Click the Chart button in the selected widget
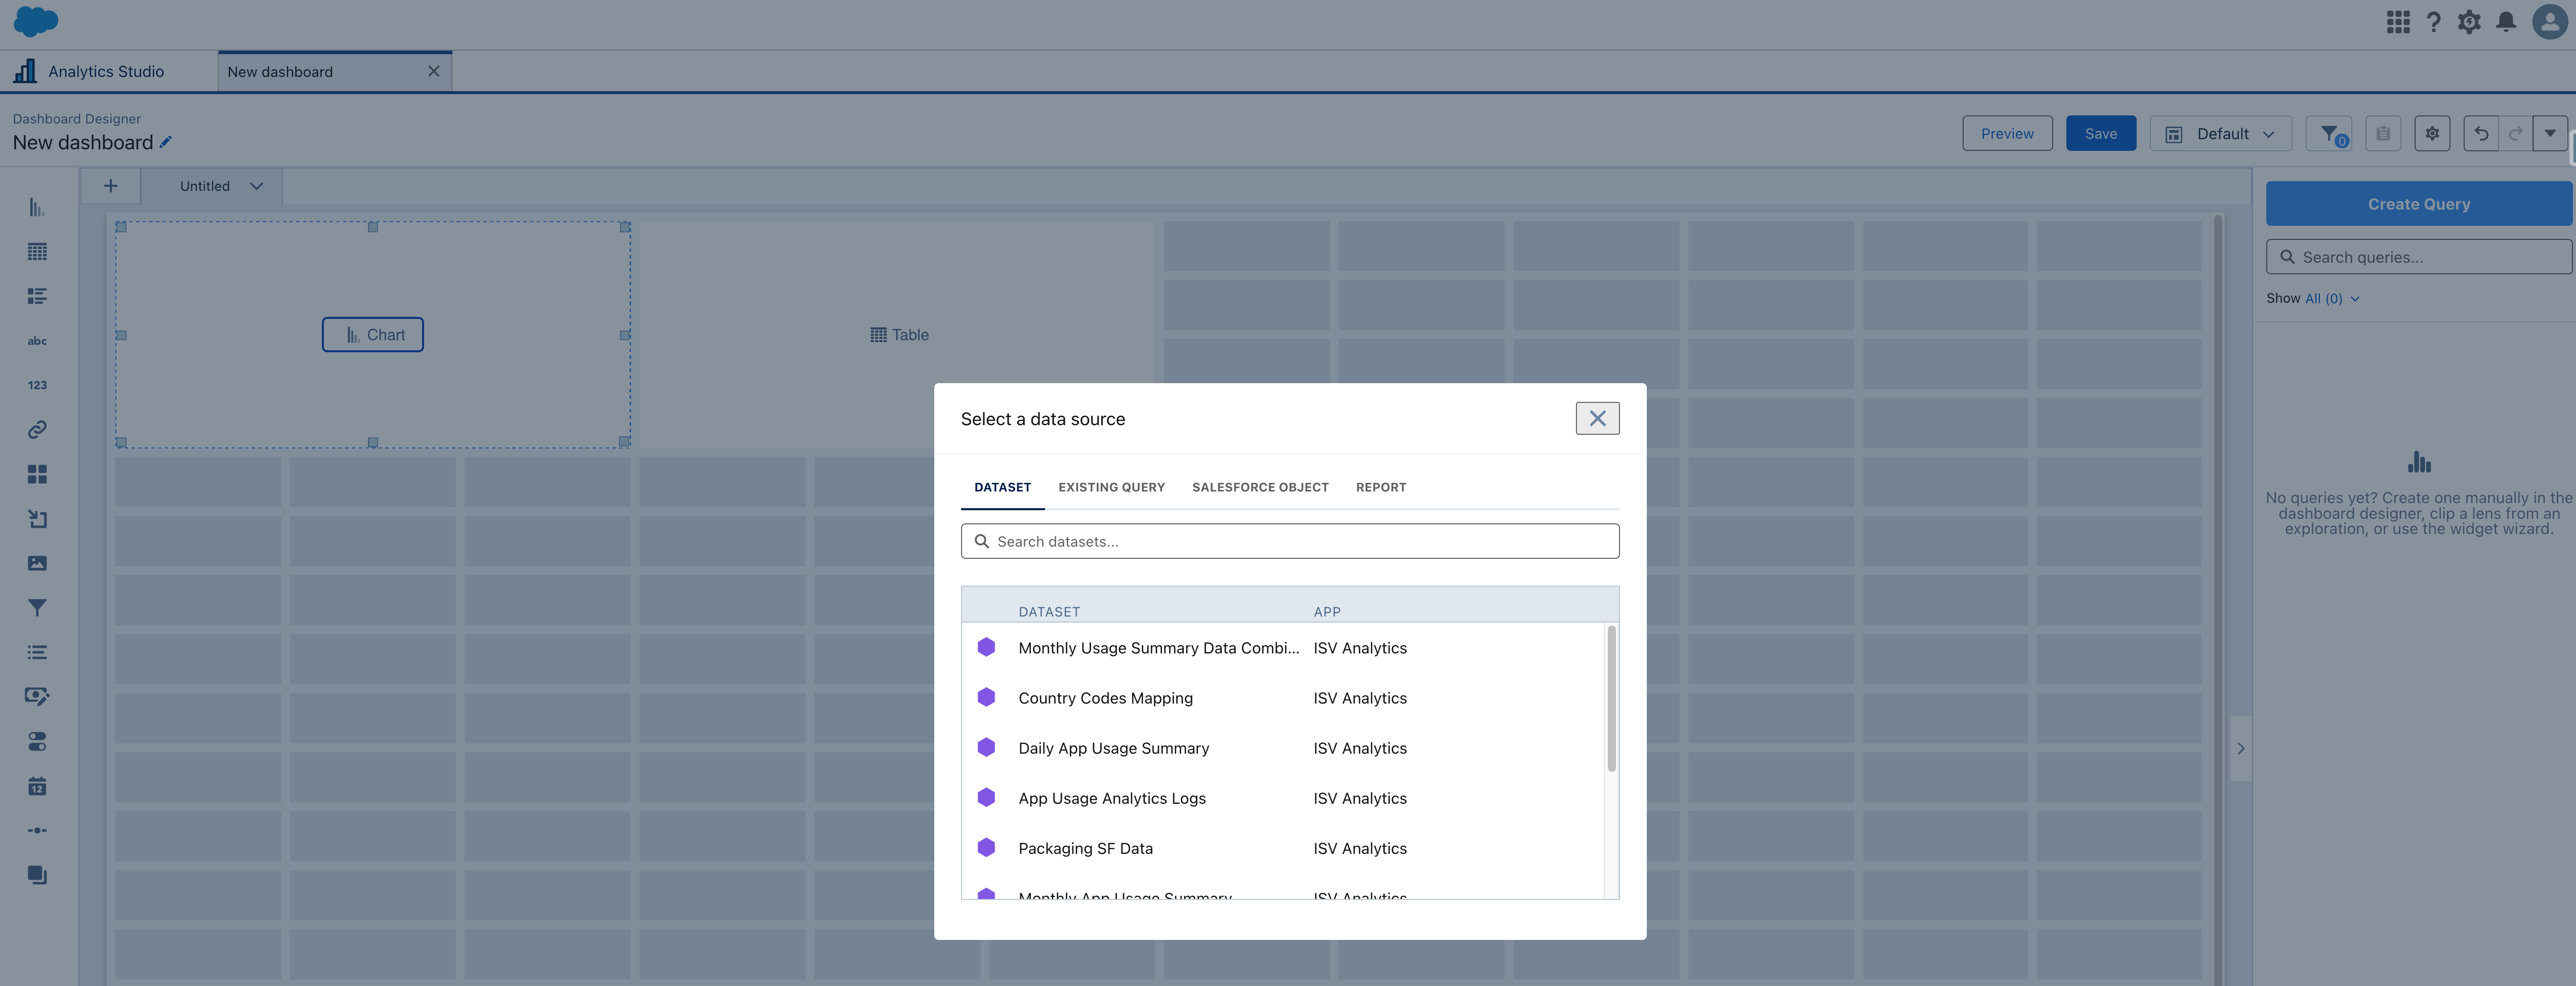 [372, 335]
